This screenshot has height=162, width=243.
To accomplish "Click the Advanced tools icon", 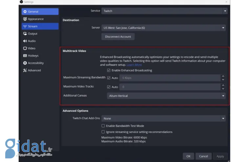I will click(x=25, y=70).
